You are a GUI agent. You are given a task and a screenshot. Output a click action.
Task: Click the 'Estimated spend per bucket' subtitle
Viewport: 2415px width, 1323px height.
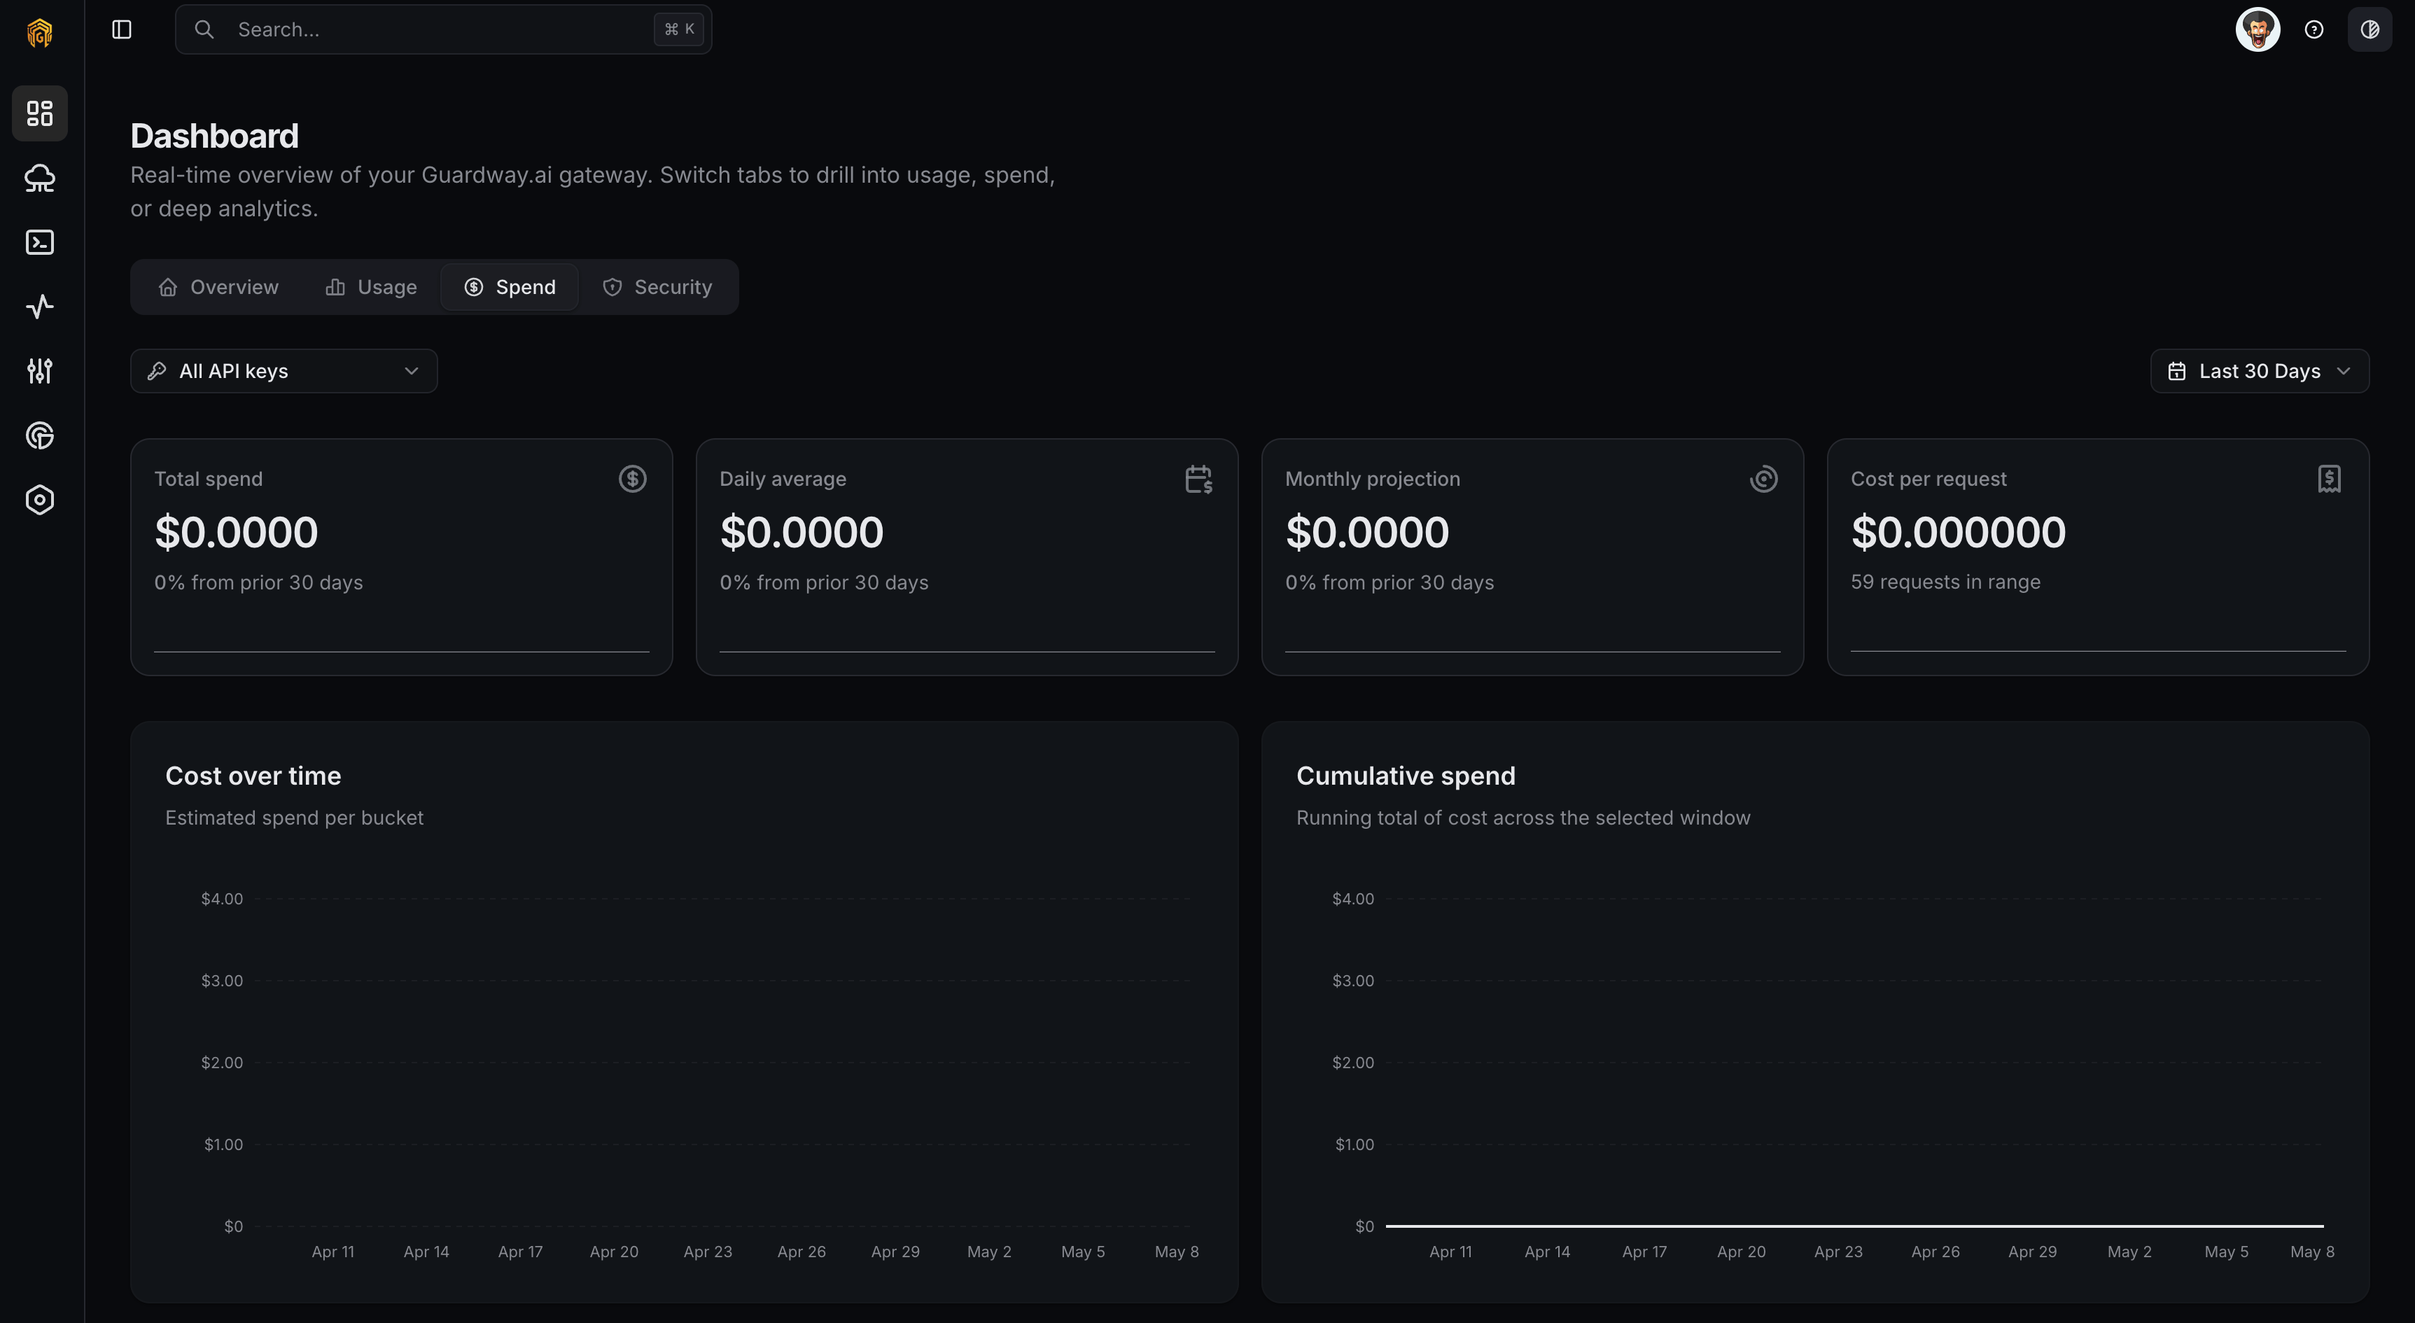[295, 818]
